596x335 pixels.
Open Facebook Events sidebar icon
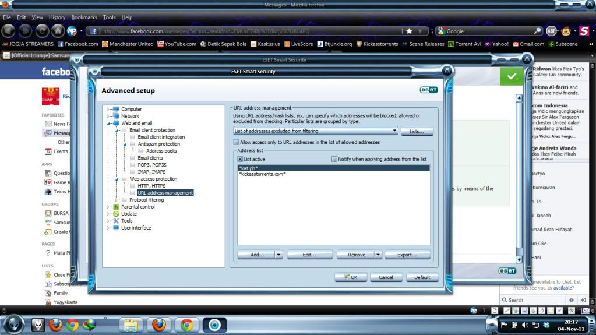48,151
